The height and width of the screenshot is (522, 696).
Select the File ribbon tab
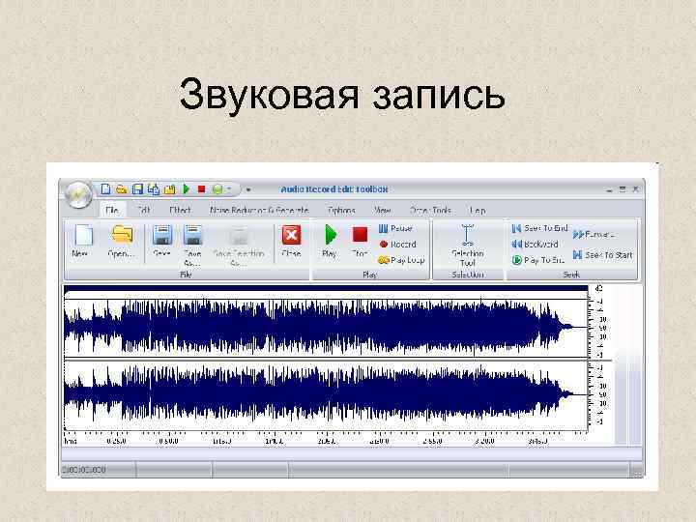pyautogui.click(x=112, y=210)
